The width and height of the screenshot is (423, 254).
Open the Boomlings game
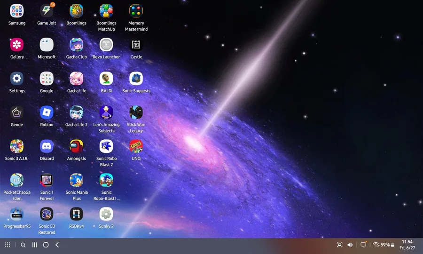pos(76,11)
